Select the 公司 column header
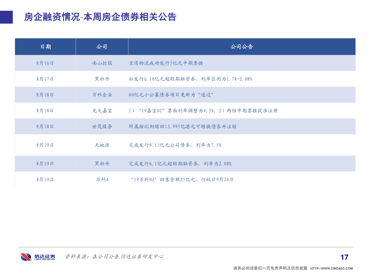 [102, 47]
